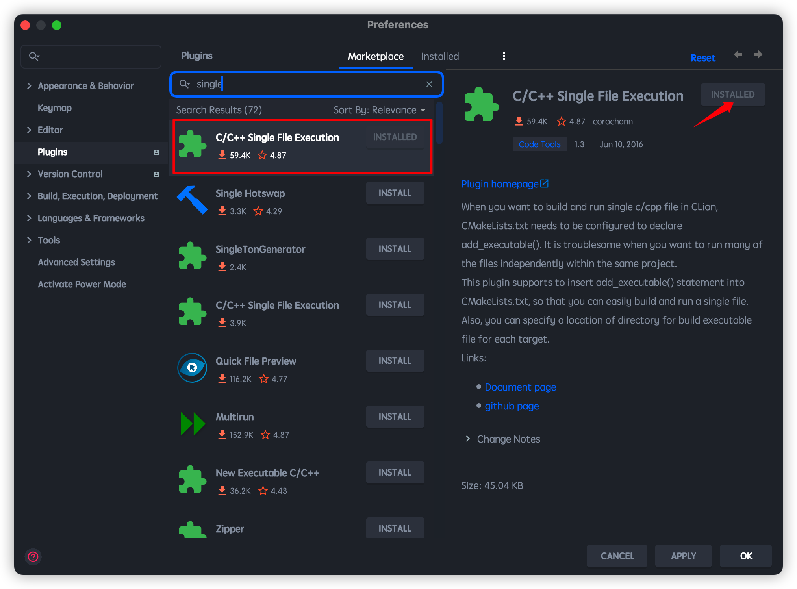Expand the Change Notes section
797x589 pixels.
click(x=468, y=439)
